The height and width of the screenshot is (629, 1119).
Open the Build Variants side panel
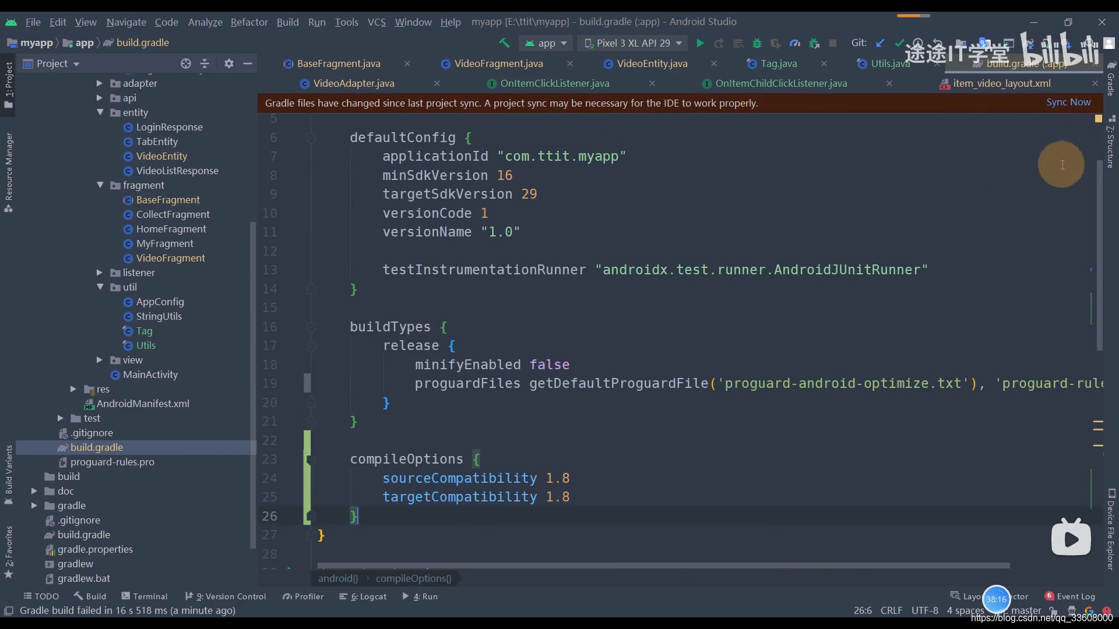pos(8,475)
